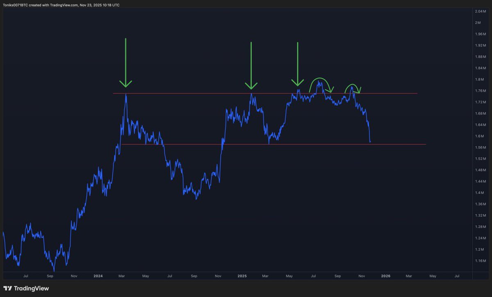
Task: Select the leftmost green down arrow drawing
Action: [126, 61]
